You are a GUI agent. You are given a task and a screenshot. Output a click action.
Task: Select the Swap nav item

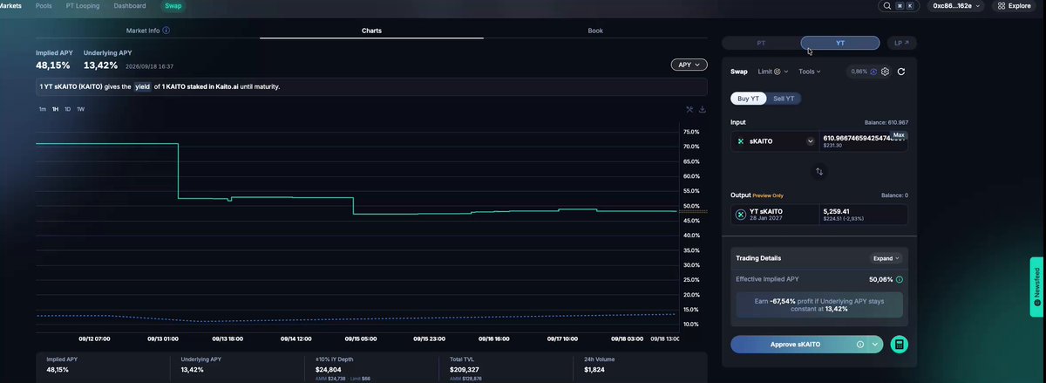point(173,6)
